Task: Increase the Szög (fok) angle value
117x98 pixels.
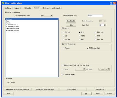Action: [x=105, y=24]
